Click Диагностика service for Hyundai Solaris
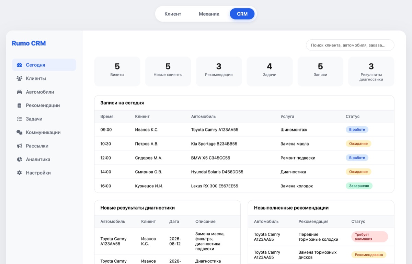The image size is (412, 264). click(x=293, y=172)
